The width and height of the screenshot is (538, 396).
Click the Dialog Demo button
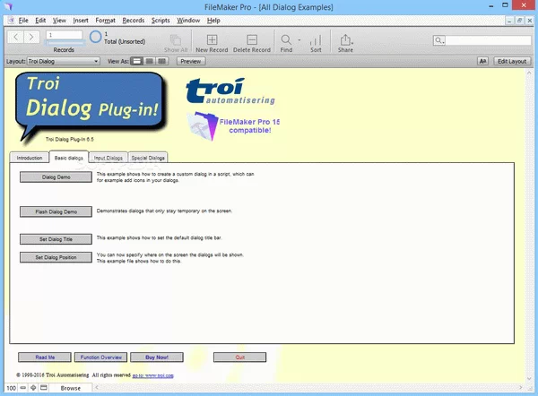tap(56, 177)
